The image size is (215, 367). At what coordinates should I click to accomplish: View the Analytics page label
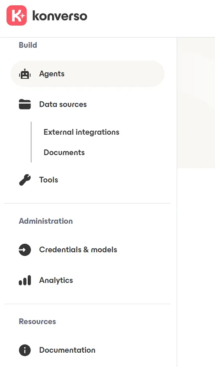(x=56, y=280)
